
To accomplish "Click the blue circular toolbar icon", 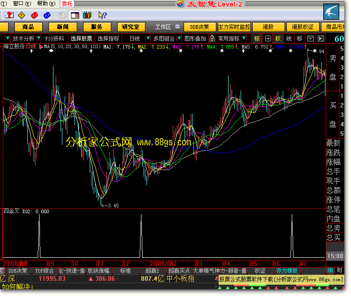I will click(47, 15).
